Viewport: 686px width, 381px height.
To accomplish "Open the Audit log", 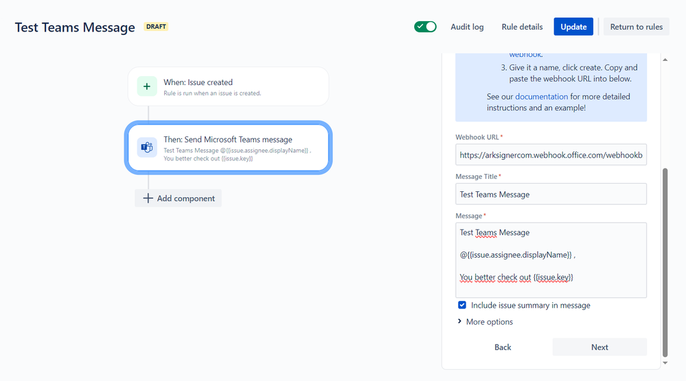I will coord(467,27).
